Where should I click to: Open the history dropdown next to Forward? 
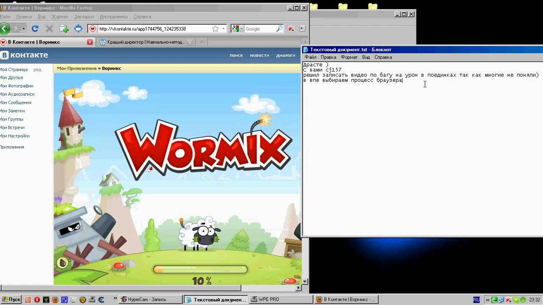coord(24,29)
